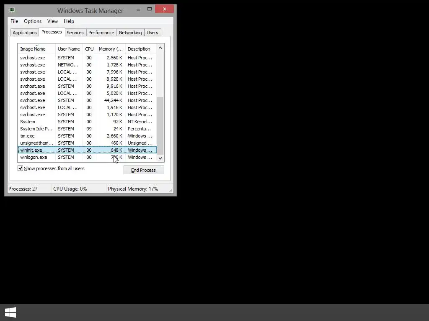Select svchost.exe using 7,996 K memory

[87, 72]
